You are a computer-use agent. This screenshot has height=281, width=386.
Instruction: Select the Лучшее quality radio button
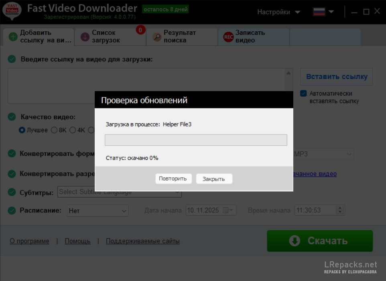[22, 130]
